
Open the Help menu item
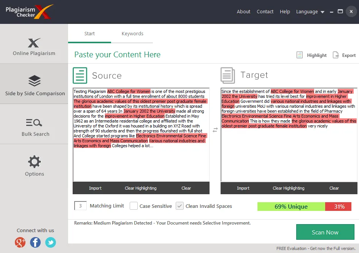pyautogui.click(x=285, y=11)
